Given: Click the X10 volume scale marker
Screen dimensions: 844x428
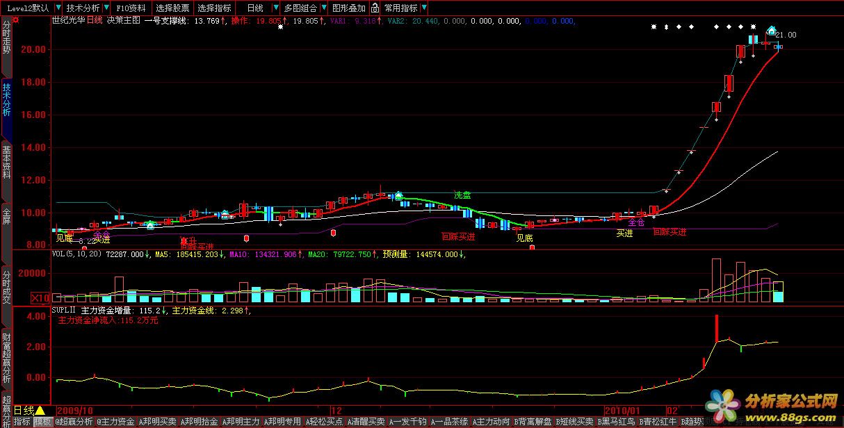Looking at the screenshot, I should 40,297.
